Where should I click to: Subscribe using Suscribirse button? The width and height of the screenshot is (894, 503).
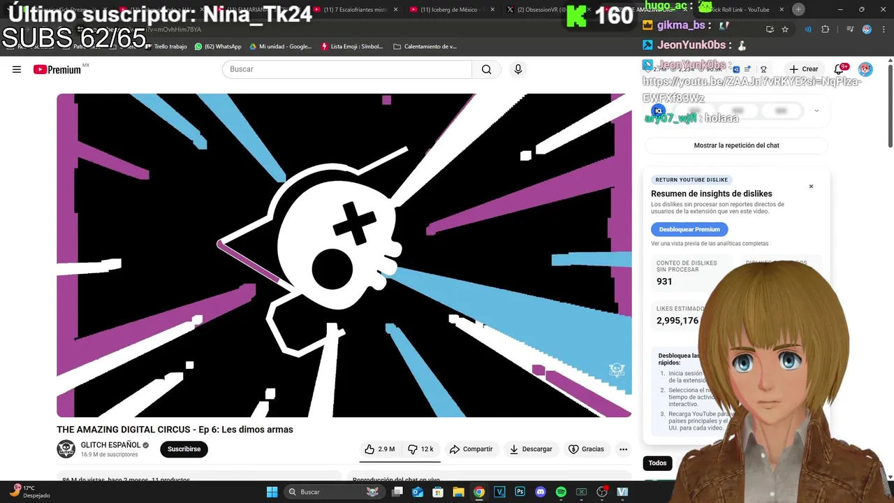(x=184, y=449)
